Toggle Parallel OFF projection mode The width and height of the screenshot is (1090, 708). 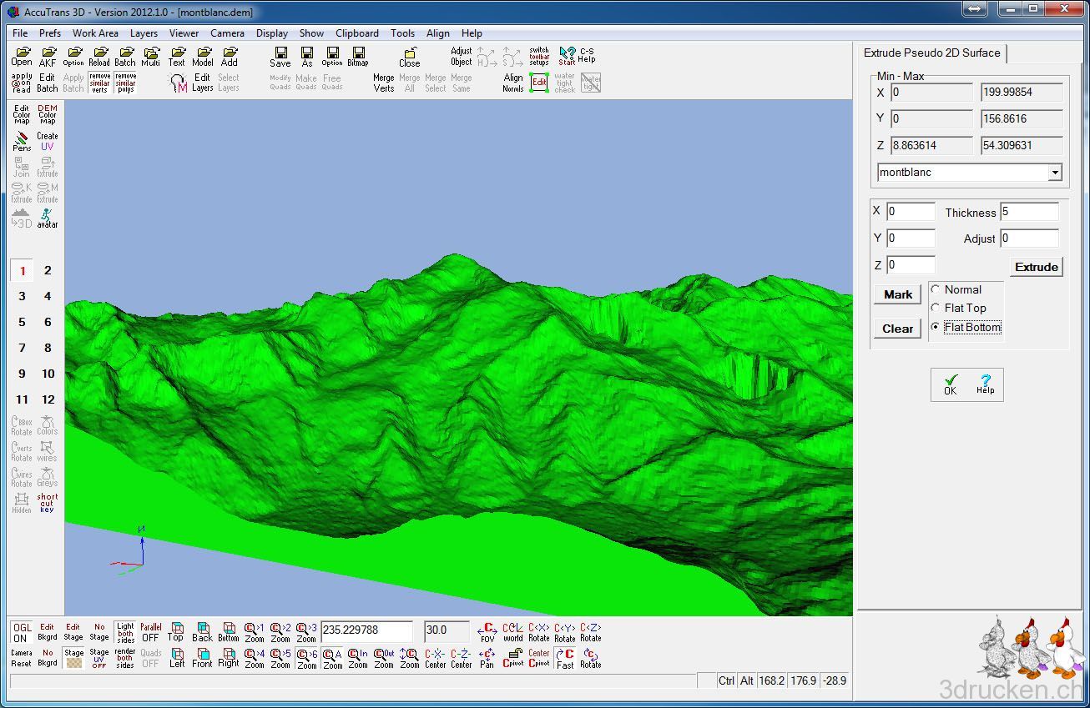[x=150, y=632]
